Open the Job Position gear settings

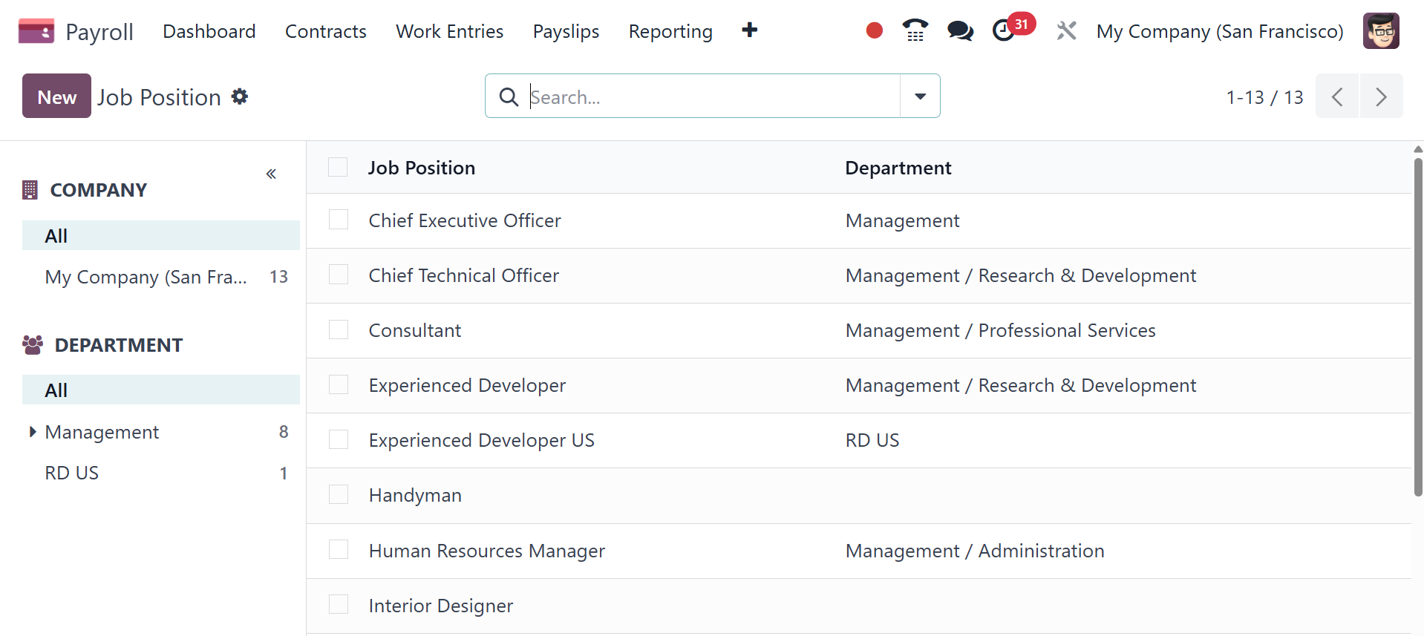coord(239,96)
